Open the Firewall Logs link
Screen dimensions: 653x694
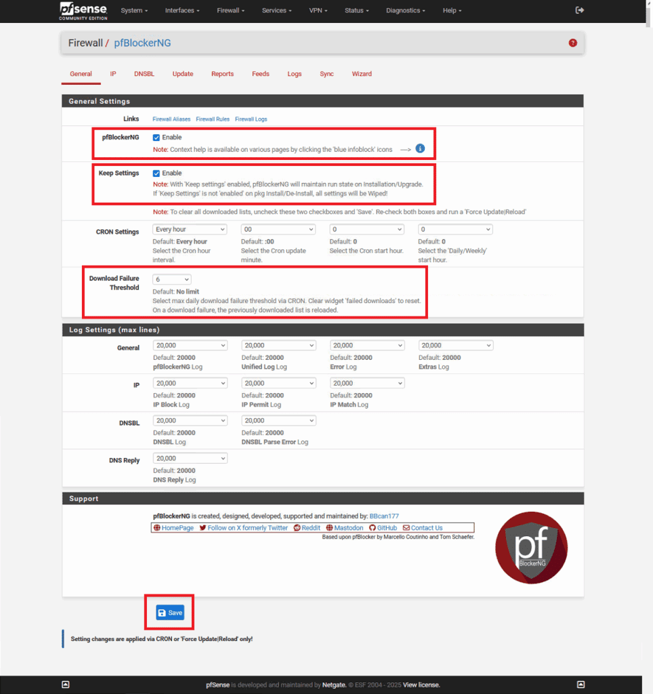(251, 119)
